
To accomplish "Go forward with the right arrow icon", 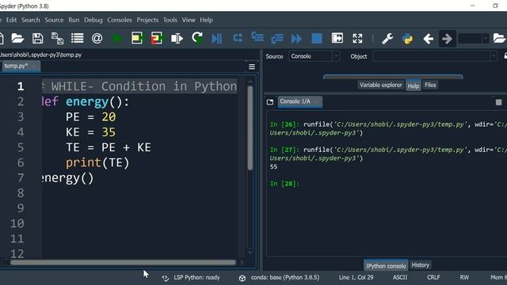I will pos(447,39).
